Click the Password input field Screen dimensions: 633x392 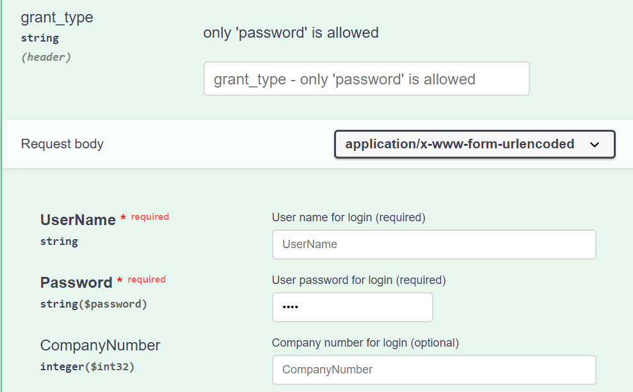(x=352, y=307)
